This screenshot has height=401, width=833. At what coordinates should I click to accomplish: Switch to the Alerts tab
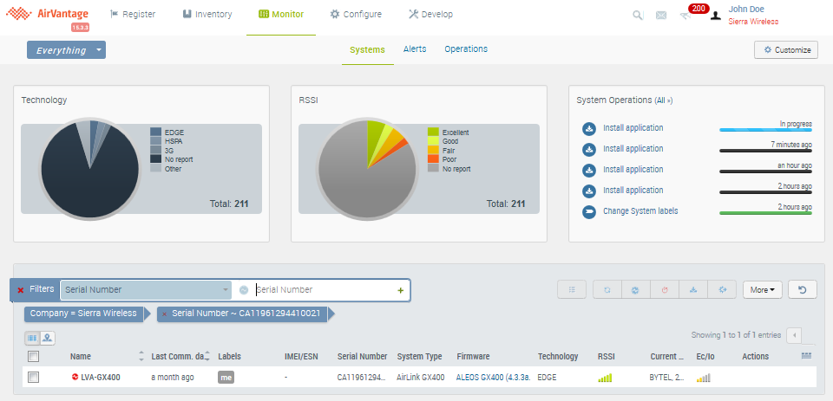click(x=415, y=49)
